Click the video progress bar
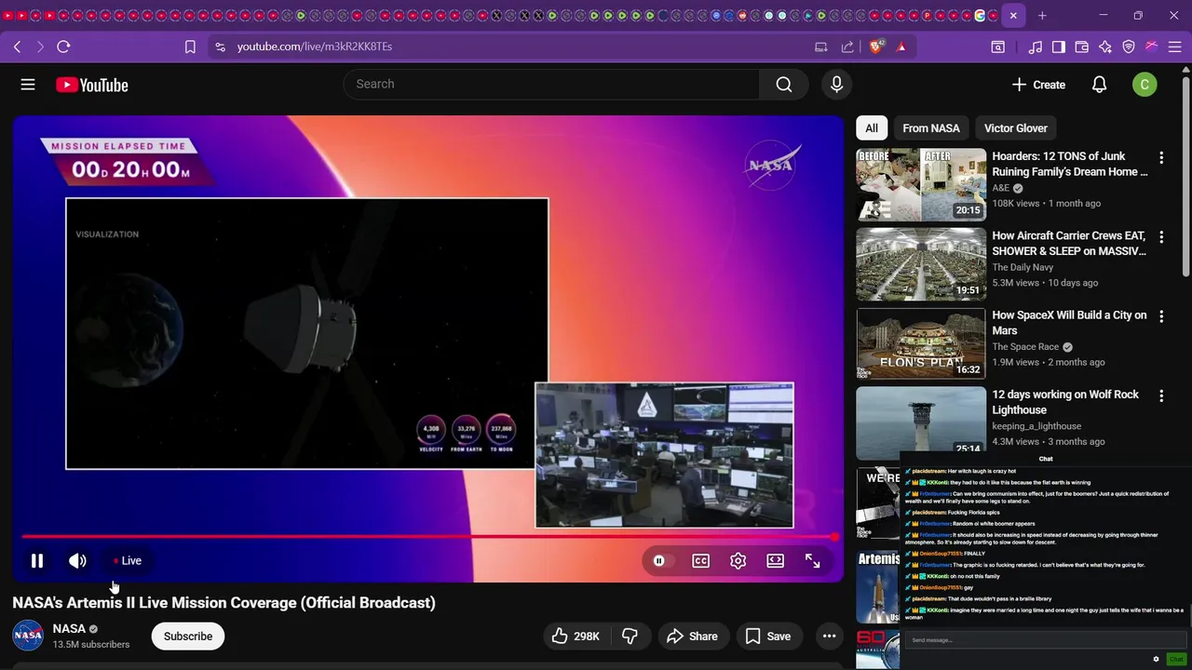Viewport: 1192px width, 670px height. (428, 537)
